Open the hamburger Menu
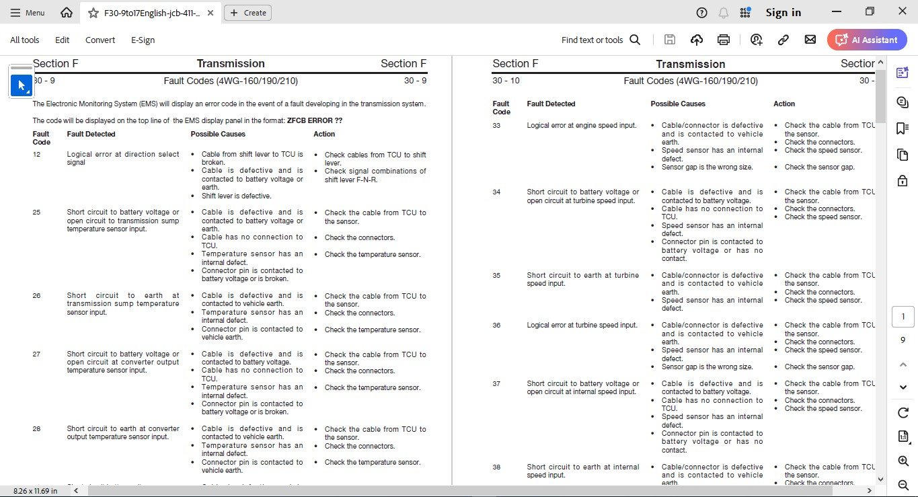This screenshot has width=918, height=497. coord(28,12)
